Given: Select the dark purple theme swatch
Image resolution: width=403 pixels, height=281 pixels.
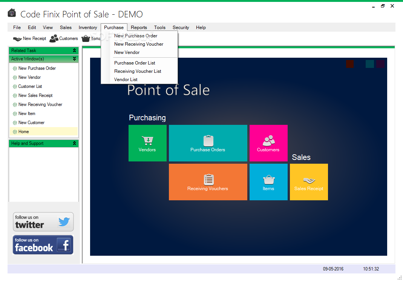Looking at the screenshot, I should coord(380,64).
